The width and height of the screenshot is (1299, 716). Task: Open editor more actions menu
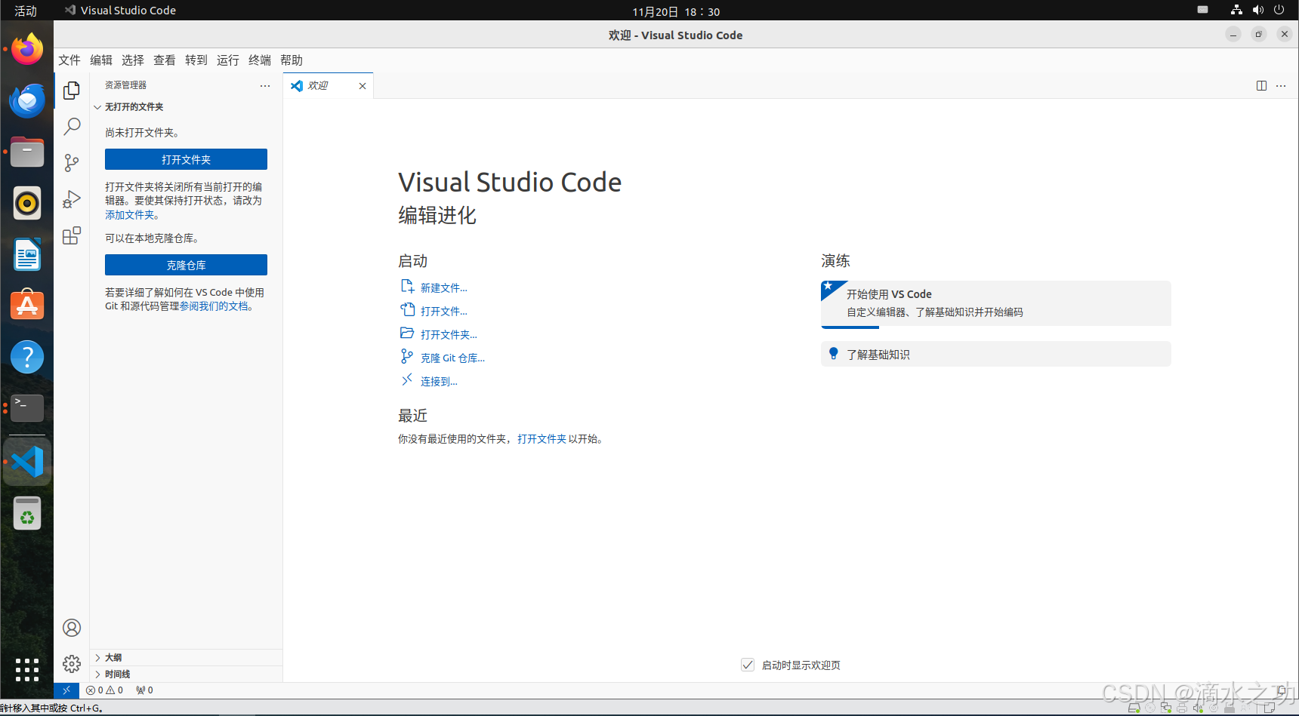[x=1281, y=86]
